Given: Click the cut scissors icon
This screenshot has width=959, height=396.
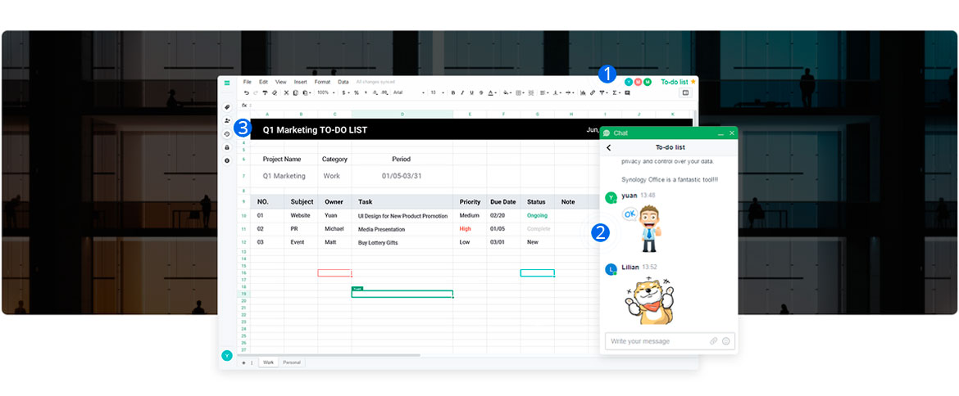Looking at the screenshot, I should (x=286, y=92).
